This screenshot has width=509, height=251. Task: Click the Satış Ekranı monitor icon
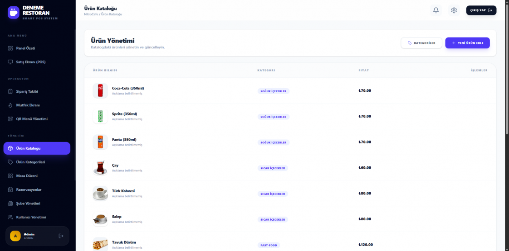(10, 62)
